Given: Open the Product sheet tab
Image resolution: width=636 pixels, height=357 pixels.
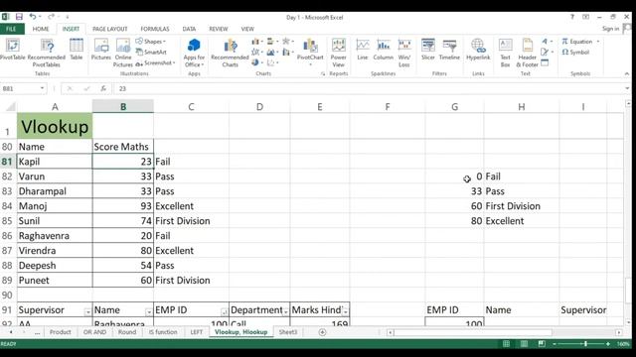Looking at the screenshot, I should tap(60, 332).
